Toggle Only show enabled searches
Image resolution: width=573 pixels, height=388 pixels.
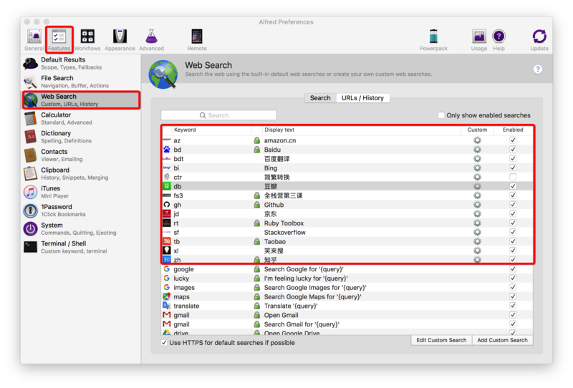click(441, 115)
